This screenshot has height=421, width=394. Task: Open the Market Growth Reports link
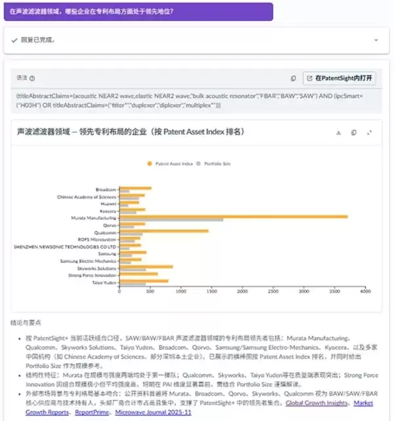point(199,407)
